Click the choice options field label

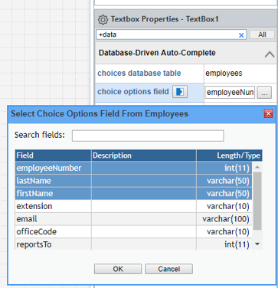tap(133, 92)
